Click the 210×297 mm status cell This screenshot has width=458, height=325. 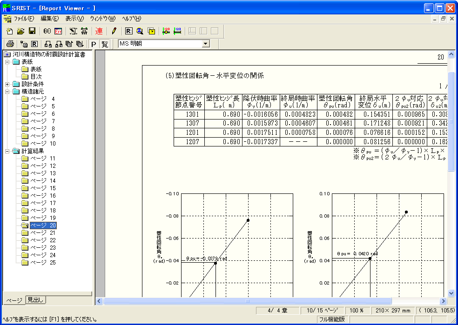pyautogui.click(x=393, y=311)
